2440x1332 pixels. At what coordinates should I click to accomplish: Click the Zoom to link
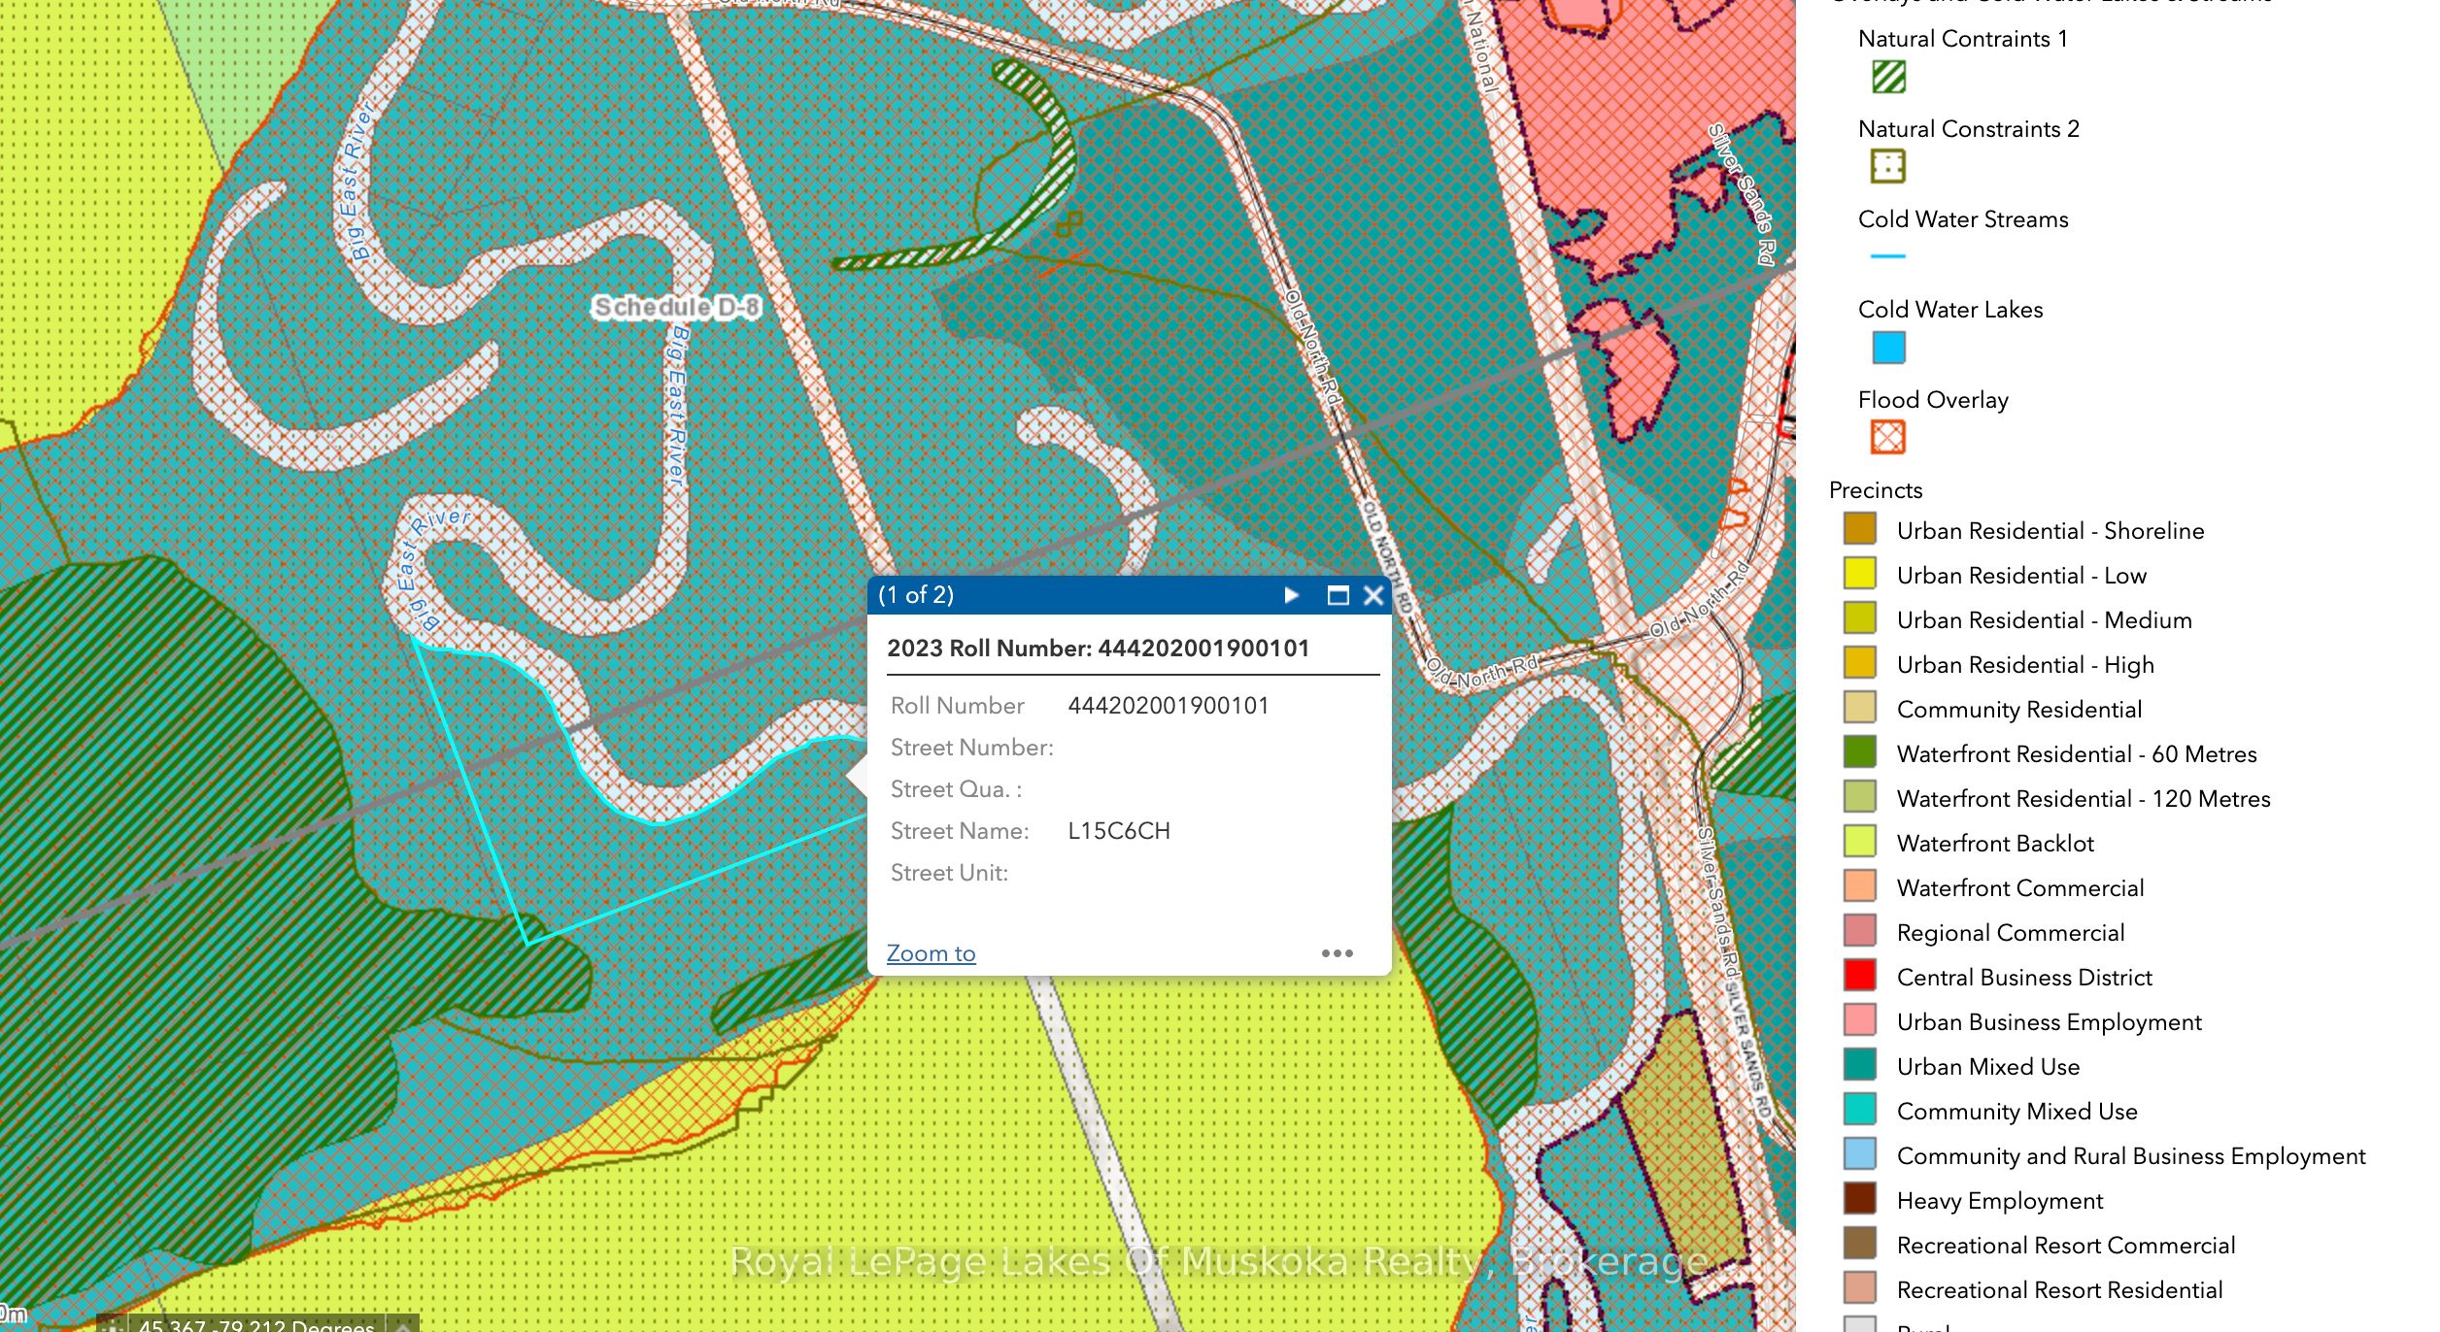pyautogui.click(x=931, y=953)
